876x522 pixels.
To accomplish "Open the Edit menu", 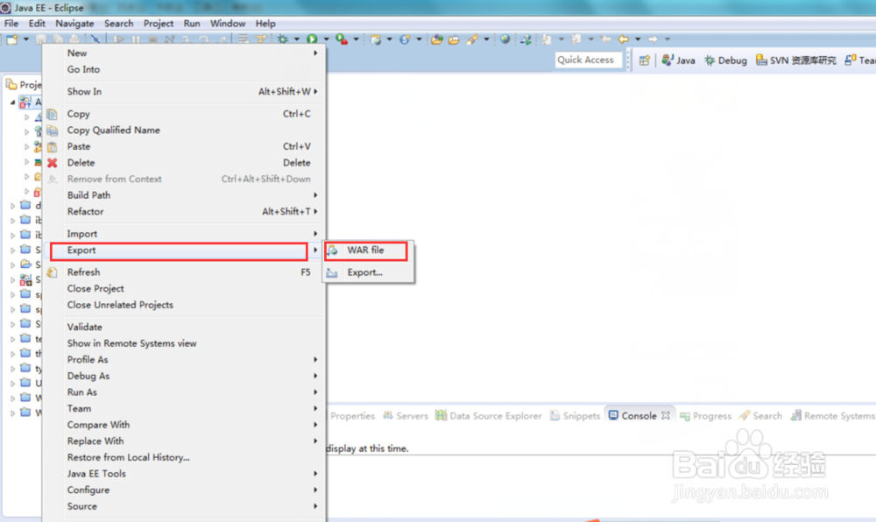I will 37,24.
